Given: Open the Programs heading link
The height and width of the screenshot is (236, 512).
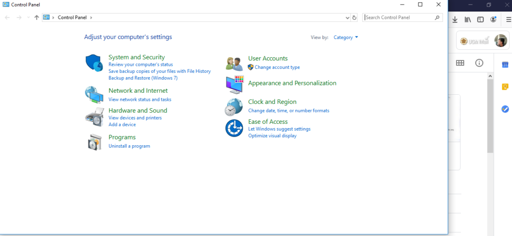Looking at the screenshot, I should 122,137.
